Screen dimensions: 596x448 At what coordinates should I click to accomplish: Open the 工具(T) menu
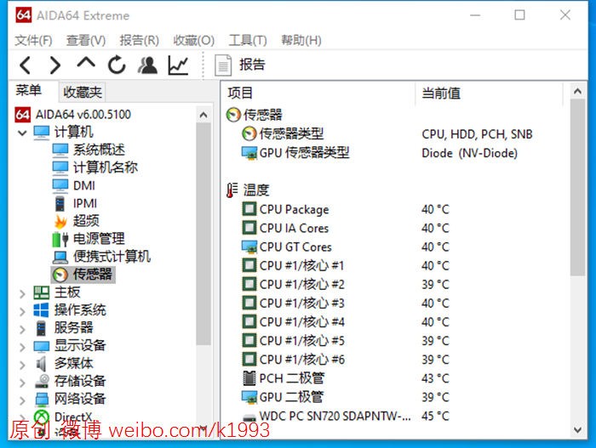248,40
